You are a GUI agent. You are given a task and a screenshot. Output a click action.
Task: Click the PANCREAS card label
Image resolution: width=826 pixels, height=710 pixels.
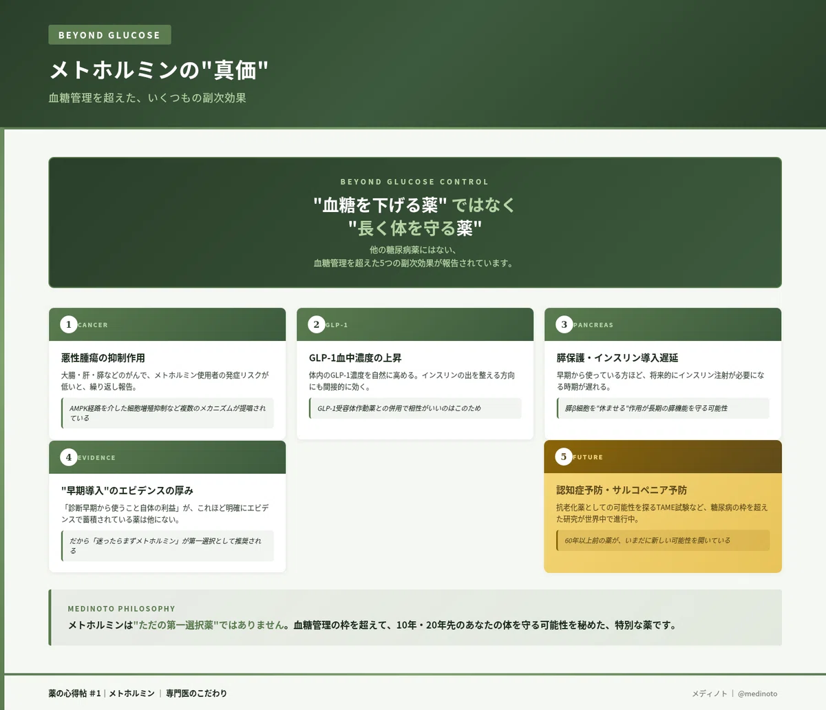pos(593,325)
